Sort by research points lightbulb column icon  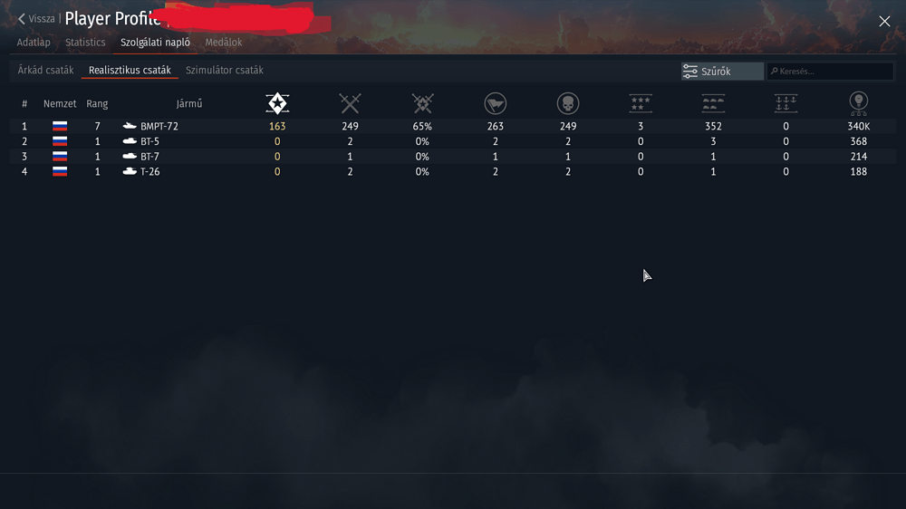click(x=859, y=103)
